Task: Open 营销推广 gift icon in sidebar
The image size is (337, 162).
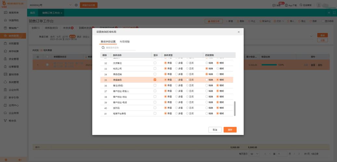Action: pyautogui.click(x=6, y=28)
